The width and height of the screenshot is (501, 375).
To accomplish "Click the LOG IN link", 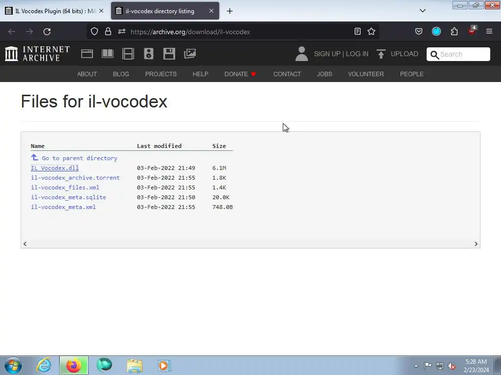I will [357, 54].
